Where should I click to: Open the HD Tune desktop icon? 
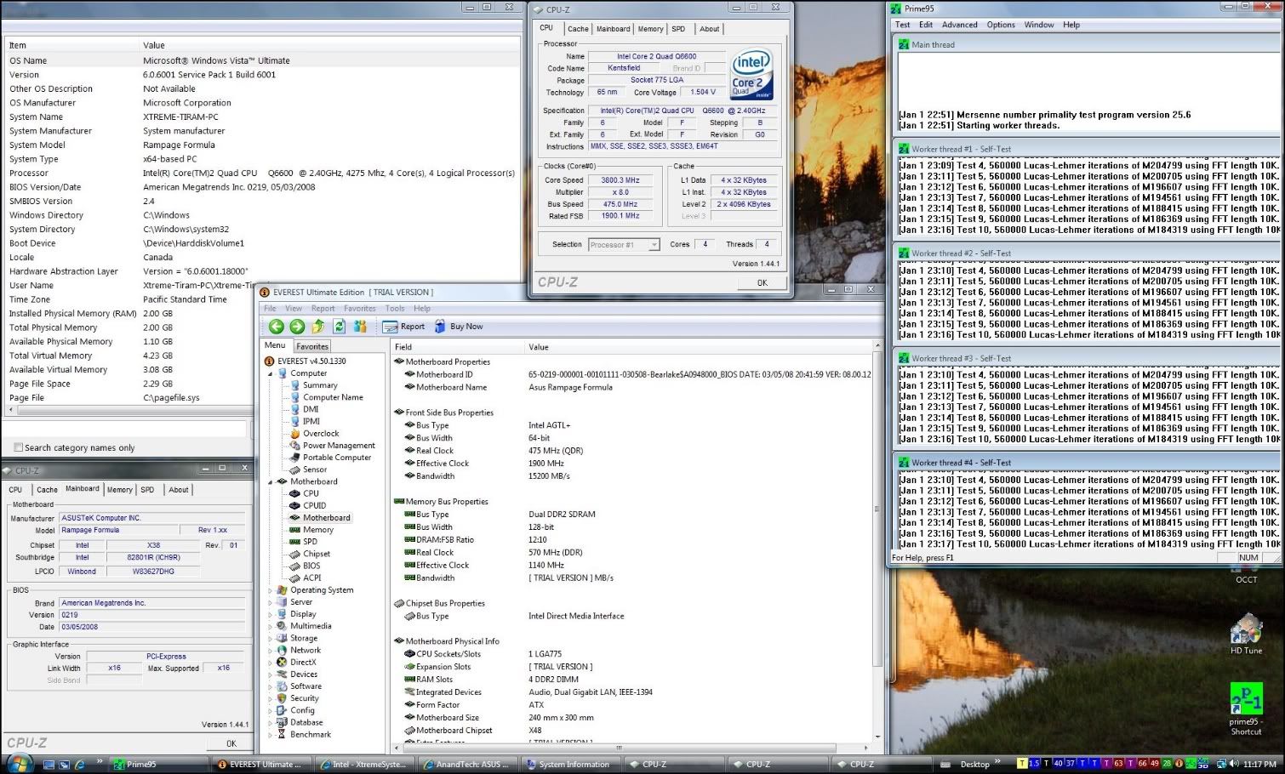pyautogui.click(x=1246, y=634)
